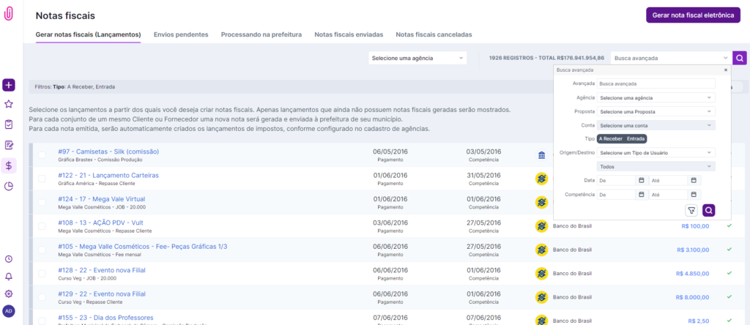Image resolution: width=750 pixels, height=325 pixels.
Task: Open the AD user avatar
Action: pyautogui.click(x=9, y=311)
